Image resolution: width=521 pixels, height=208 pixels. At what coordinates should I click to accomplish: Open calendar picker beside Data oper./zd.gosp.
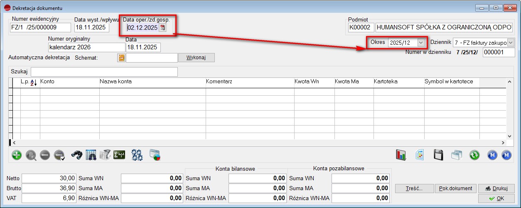pyautogui.click(x=163, y=28)
